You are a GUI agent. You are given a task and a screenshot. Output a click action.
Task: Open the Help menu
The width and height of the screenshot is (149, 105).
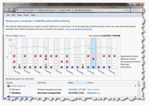[33, 15]
